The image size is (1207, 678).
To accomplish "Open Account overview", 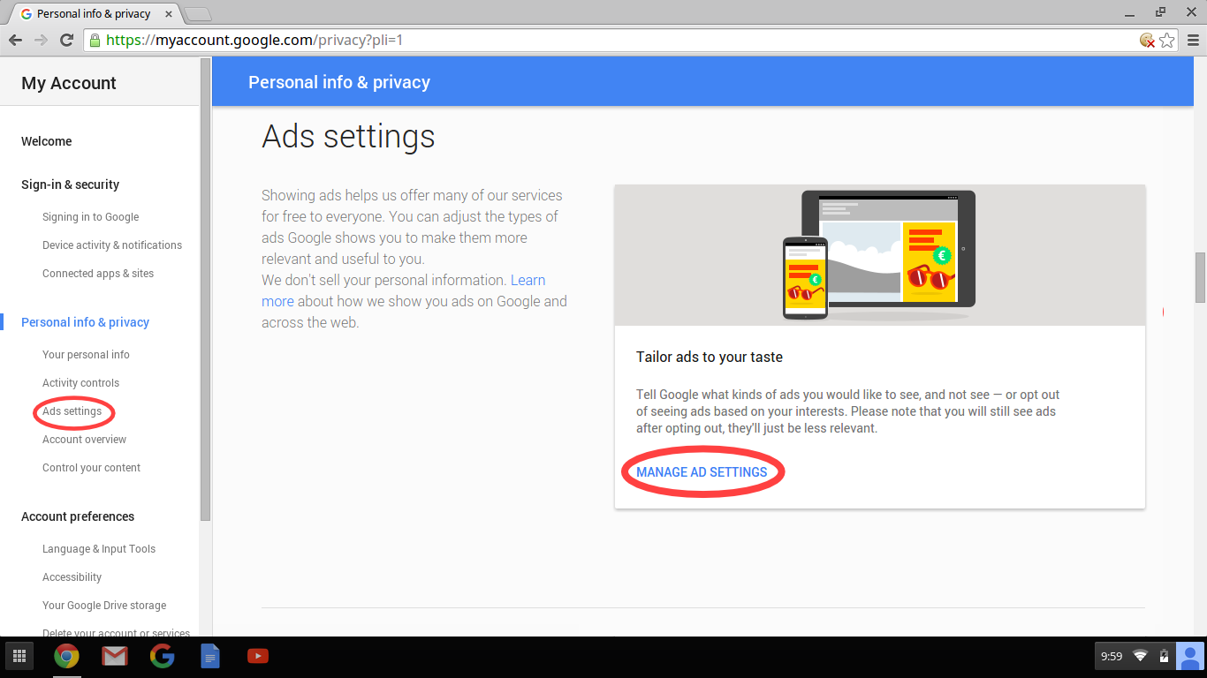I will [x=84, y=440].
